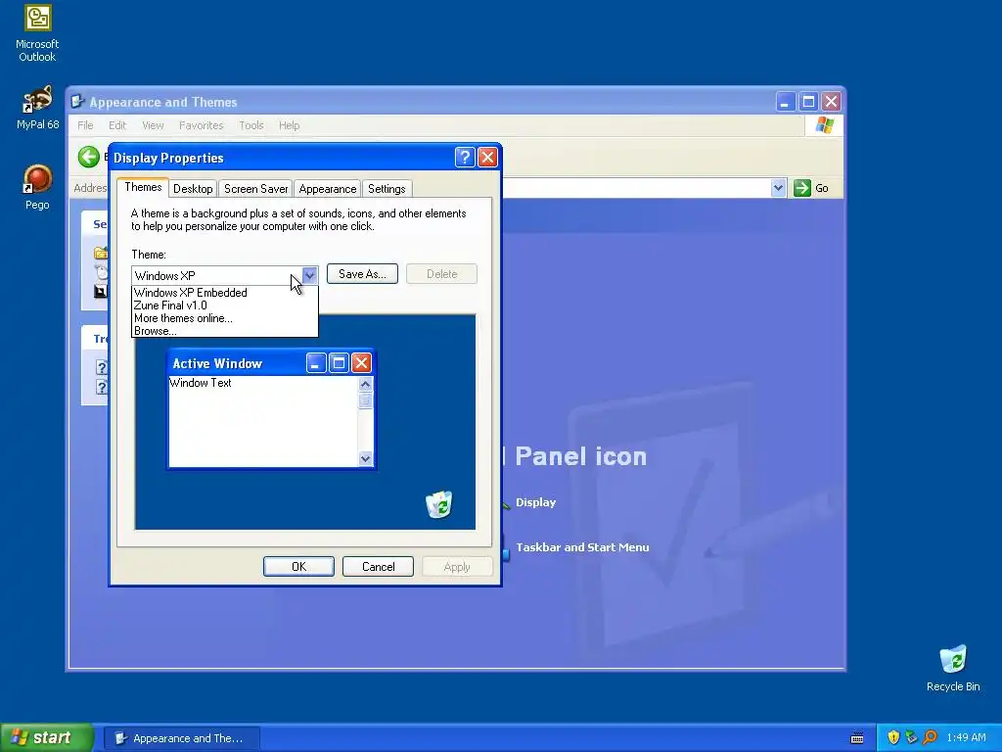The height and width of the screenshot is (752, 1002).
Task: Click the maximize icon in the Active Window preview
Action: [339, 363]
